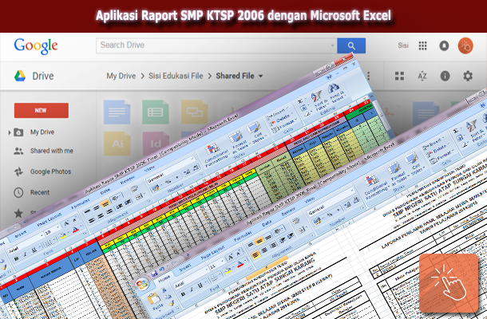Image resolution: width=487 pixels, height=319 pixels.
Task: Toggle Underline in front Excel window
Action: tap(200, 286)
